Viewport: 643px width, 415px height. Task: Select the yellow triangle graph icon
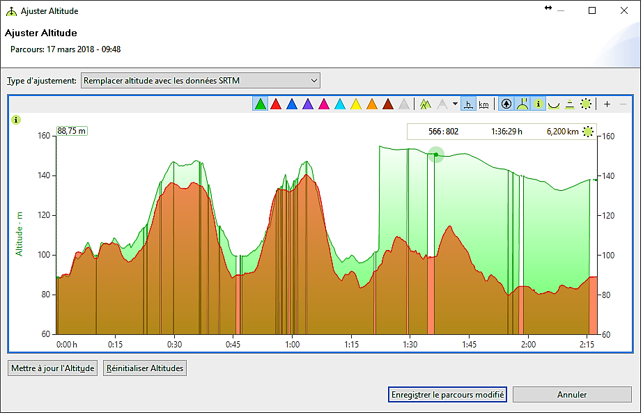[356, 104]
